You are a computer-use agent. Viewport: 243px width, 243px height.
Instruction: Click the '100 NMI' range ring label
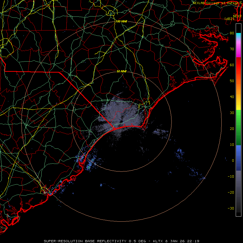click(x=121, y=21)
